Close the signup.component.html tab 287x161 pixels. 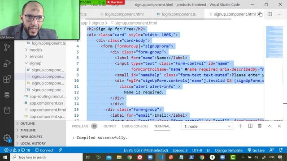[259, 14]
